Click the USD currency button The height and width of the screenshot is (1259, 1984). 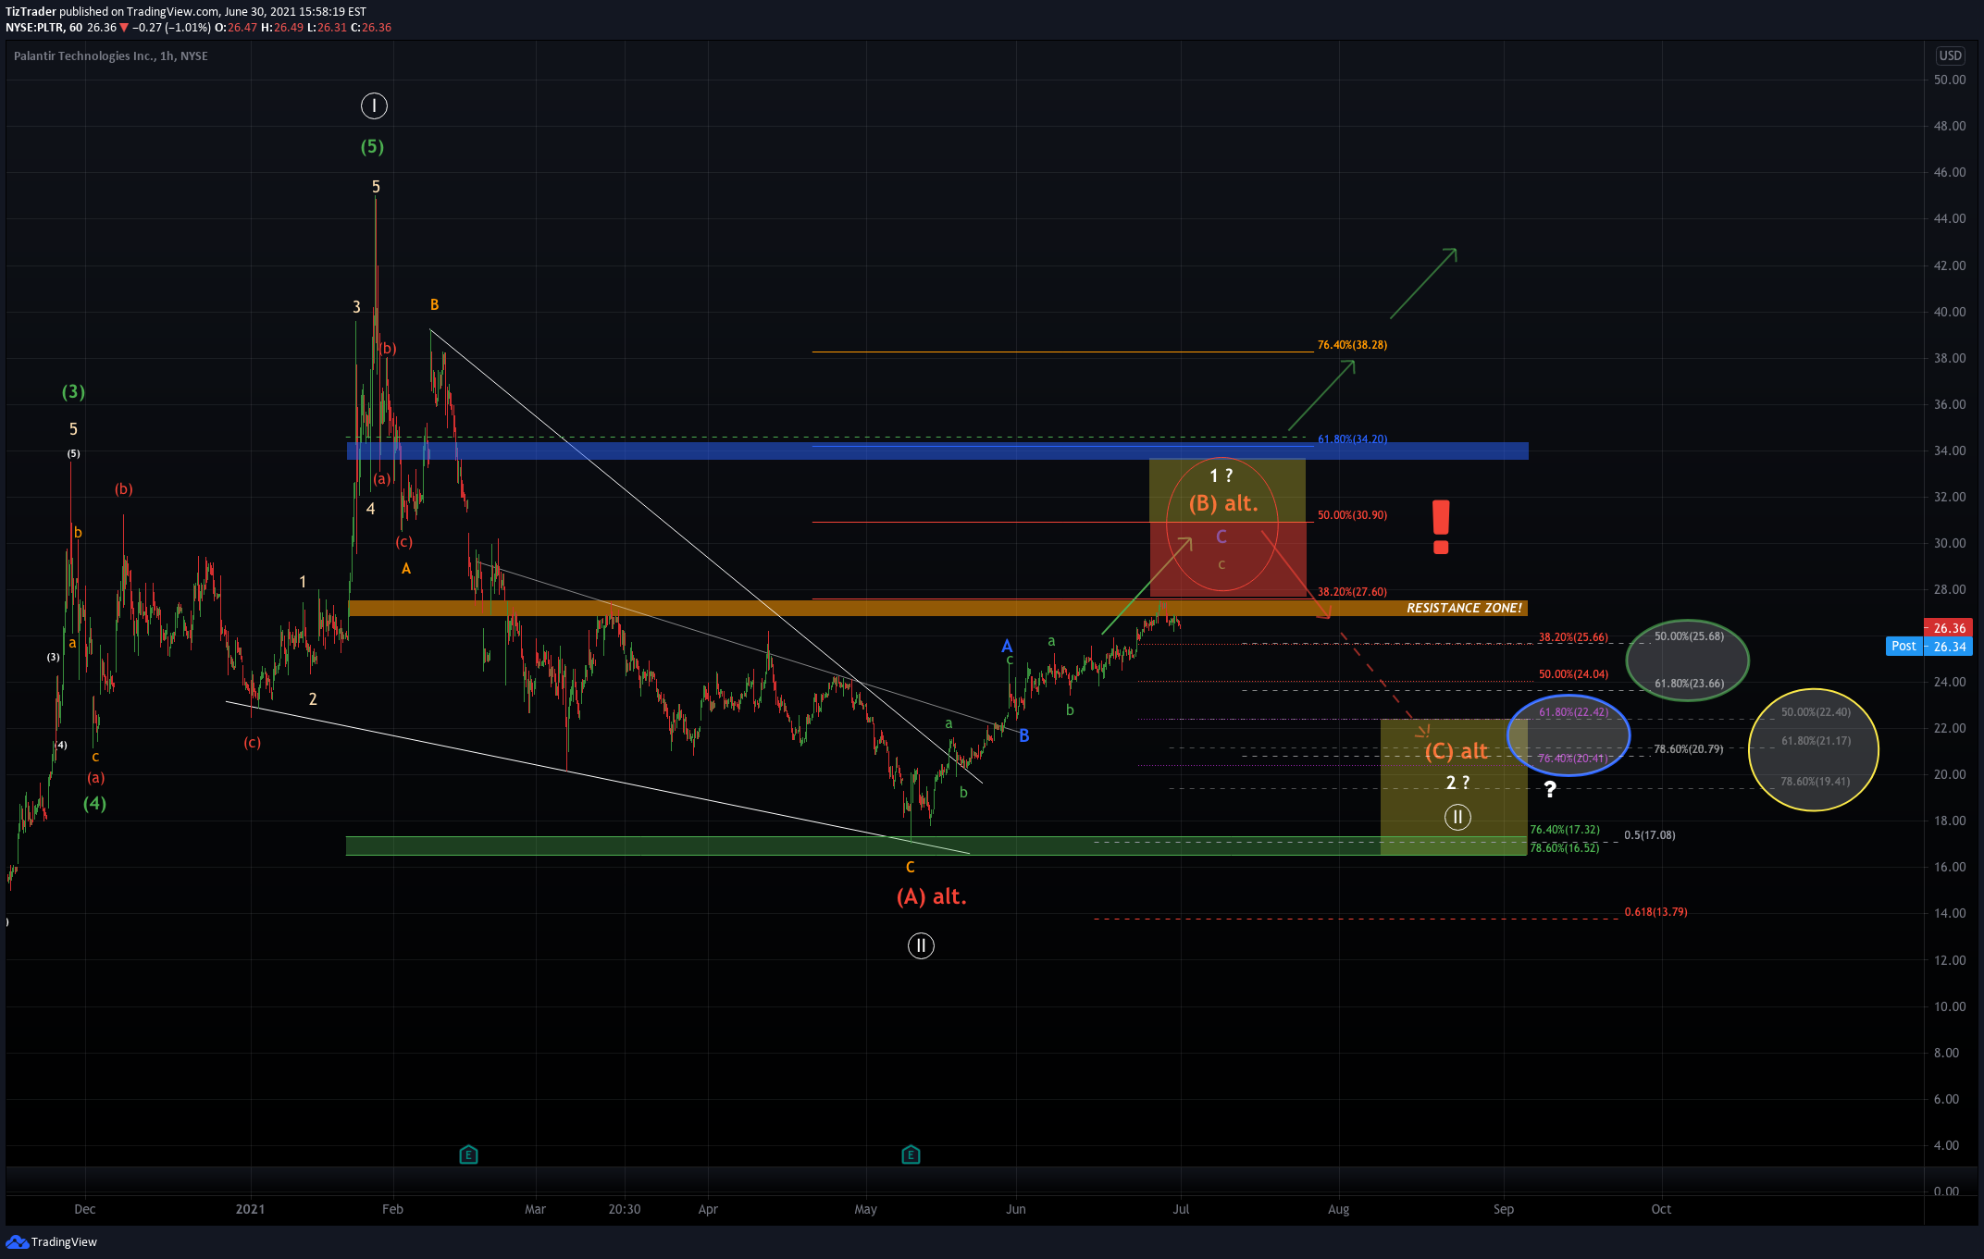(1950, 56)
